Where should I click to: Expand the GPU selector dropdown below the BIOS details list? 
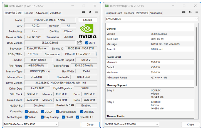(131, 124)
